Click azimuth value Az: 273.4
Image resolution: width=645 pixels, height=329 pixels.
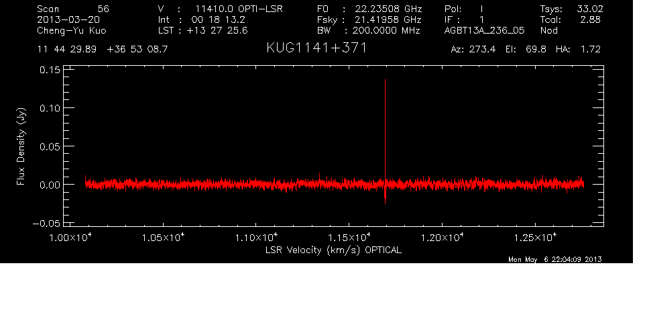pyautogui.click(x=473, y=50)
